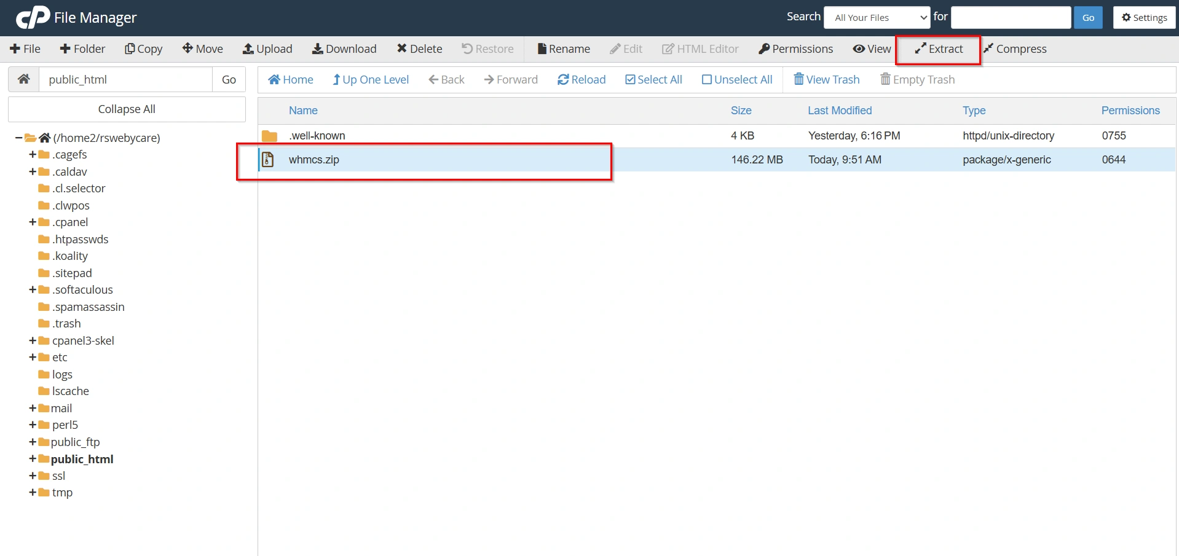
Task: Open the Upload tool
Action: (267, 49)
